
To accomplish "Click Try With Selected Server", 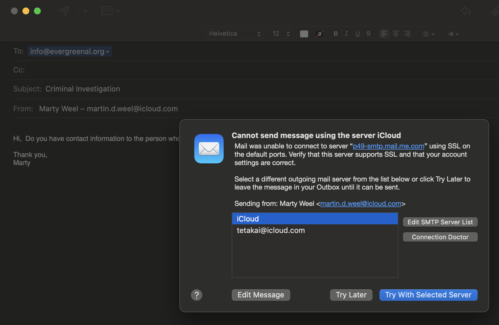I will pyautogui.click(x=428, y=295).
